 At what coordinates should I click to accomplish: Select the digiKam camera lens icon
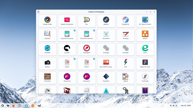[106, 19]
